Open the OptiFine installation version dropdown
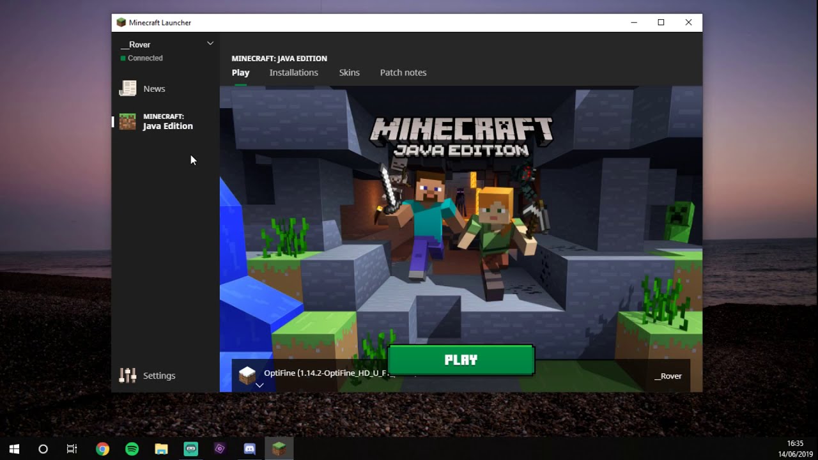818x460 pixels. pyautogui.click(x=326, y=373)
